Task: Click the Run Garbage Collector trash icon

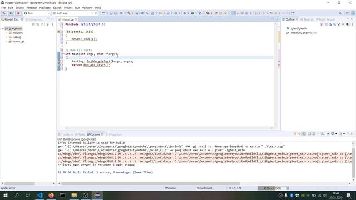Action: point(288,188)
